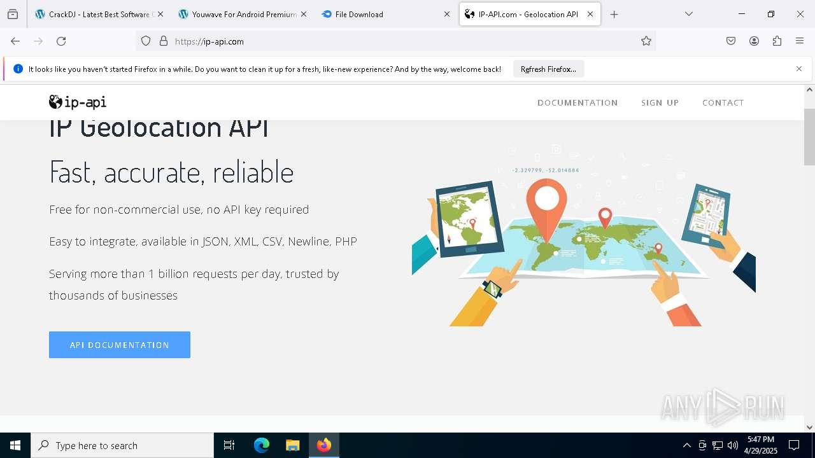Click scrollbar up arrow

809,90
